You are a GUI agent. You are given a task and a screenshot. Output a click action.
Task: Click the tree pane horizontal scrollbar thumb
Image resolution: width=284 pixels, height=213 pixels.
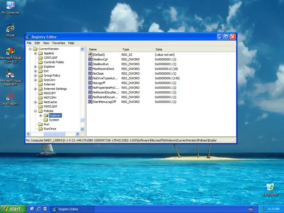point(54,134)
